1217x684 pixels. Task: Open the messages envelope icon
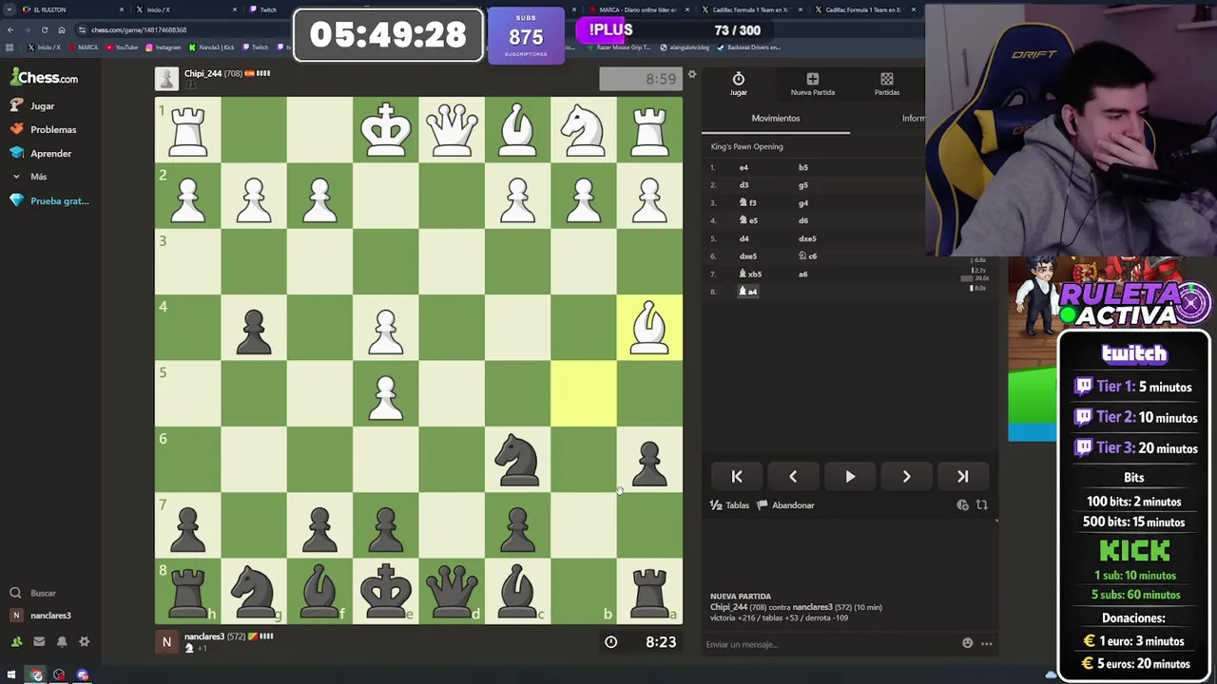[x=39, y=642]
